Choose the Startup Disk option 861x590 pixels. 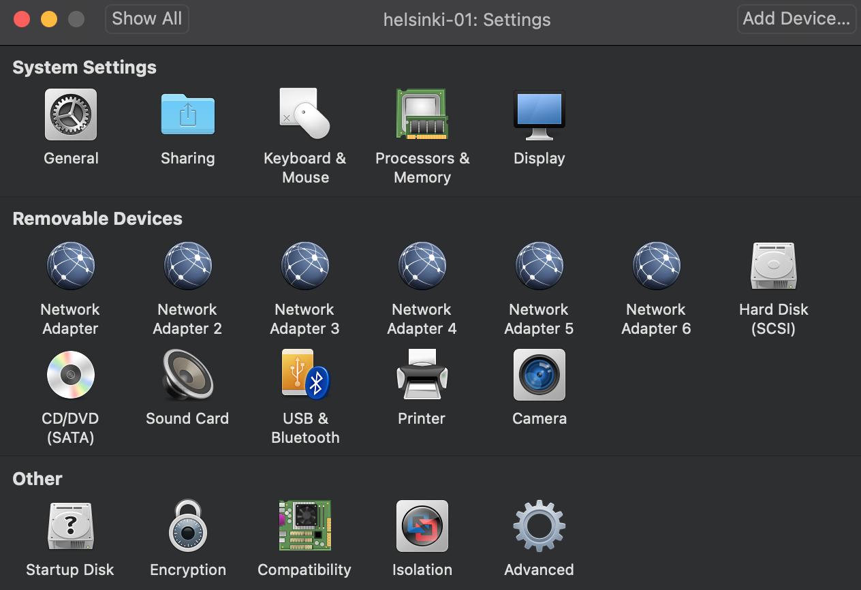[x=71, y=527]
